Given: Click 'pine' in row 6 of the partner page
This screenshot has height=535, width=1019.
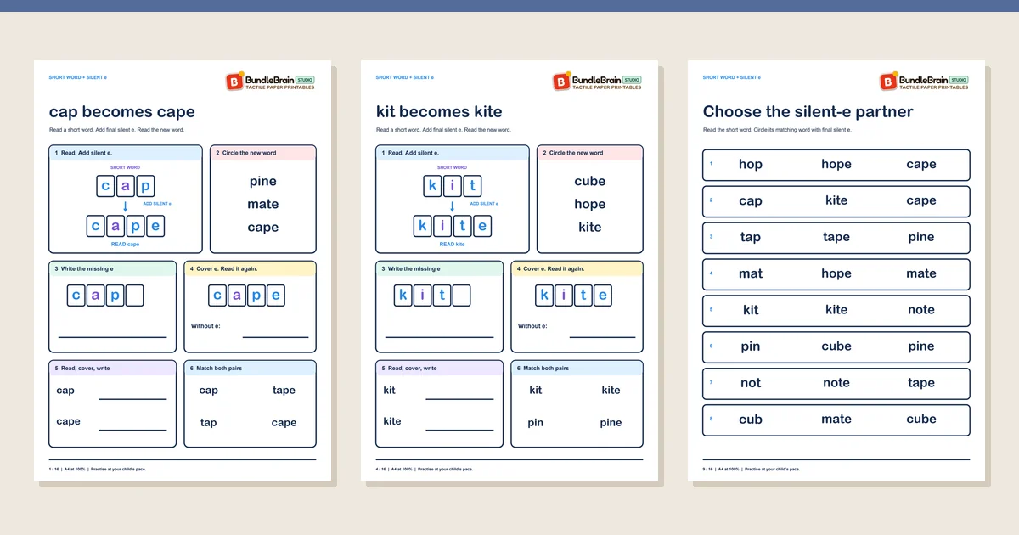Looking at the screenshot, I should [x=921, y=346].
